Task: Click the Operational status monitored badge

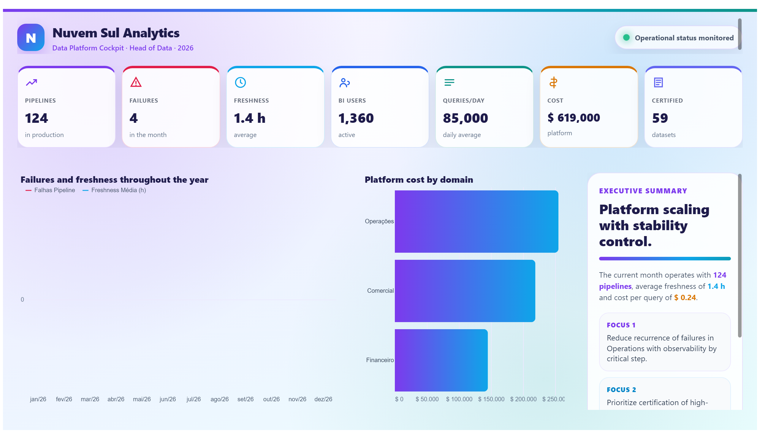Action: [x=678, y=38]
